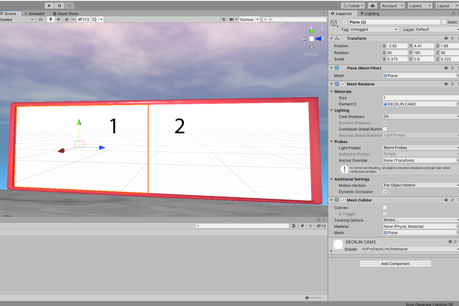Collapse the Materials foldout
The width and height of the screenshot is (459, 306).
[332, 91]
